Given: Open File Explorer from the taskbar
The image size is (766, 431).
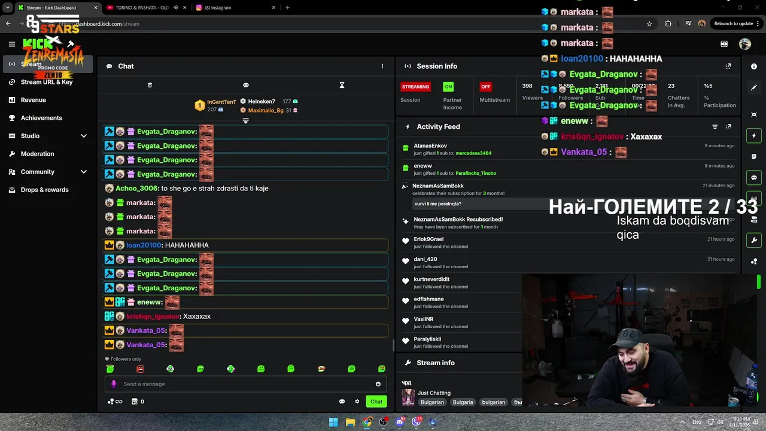Looking at the screenshot, I should pos(350,422).
